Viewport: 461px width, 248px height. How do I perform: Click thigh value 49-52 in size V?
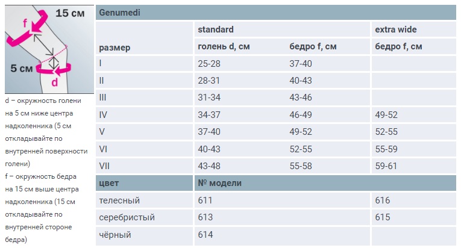301,132
